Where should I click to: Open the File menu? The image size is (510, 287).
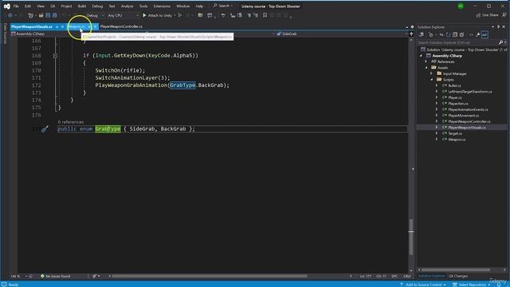(x=16, y=6)
